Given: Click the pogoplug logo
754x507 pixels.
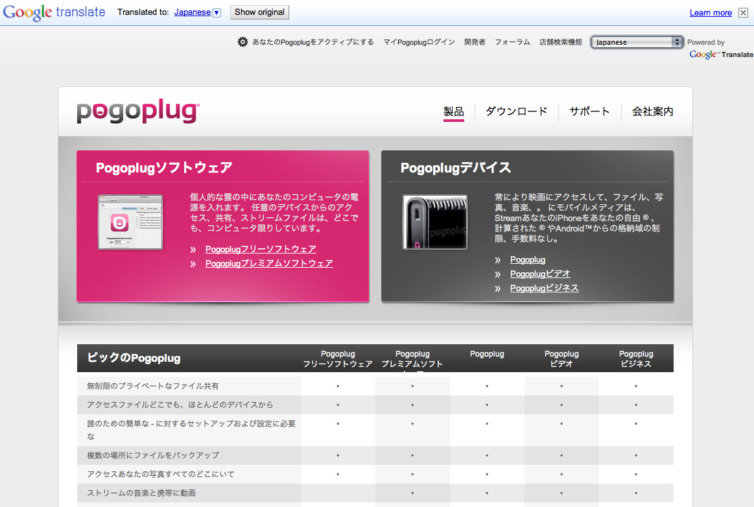Looking at the screenshot, I should [x=138, y=112].
